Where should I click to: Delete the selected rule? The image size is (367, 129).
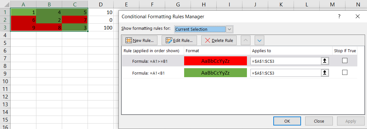(x=219, y=41)
